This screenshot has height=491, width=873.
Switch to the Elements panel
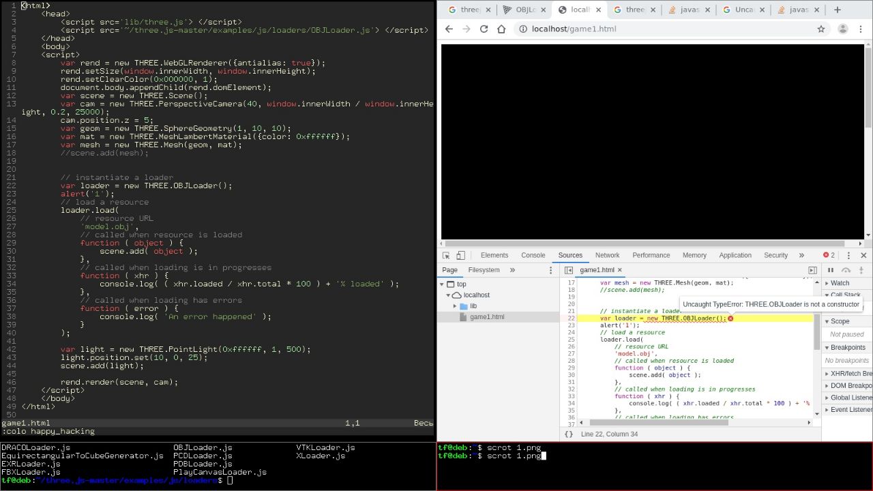pyautogui.click(x=494, y=256)
